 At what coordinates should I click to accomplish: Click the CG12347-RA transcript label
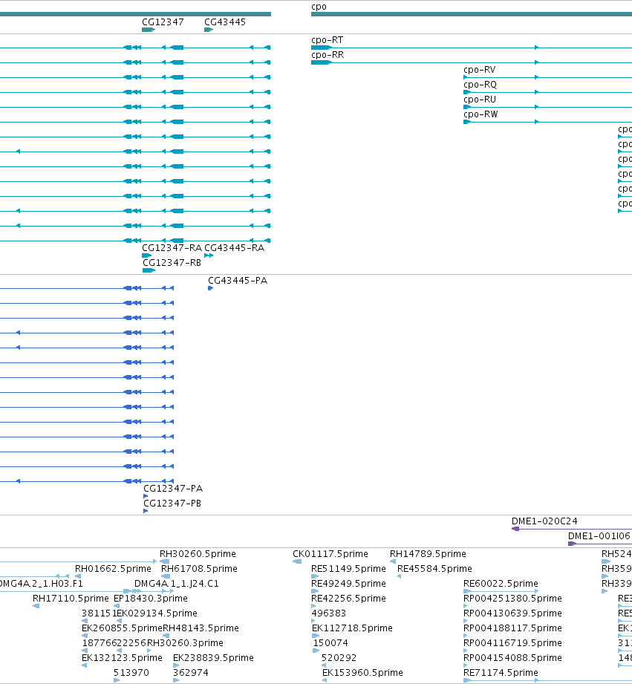coord(172,248)
